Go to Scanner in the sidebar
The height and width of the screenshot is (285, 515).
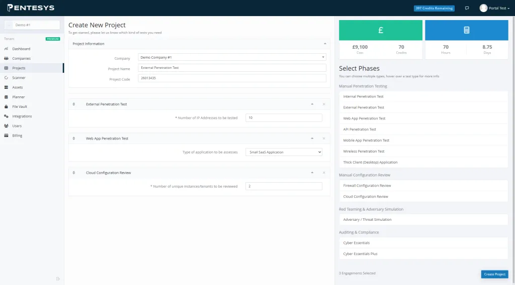19,78
